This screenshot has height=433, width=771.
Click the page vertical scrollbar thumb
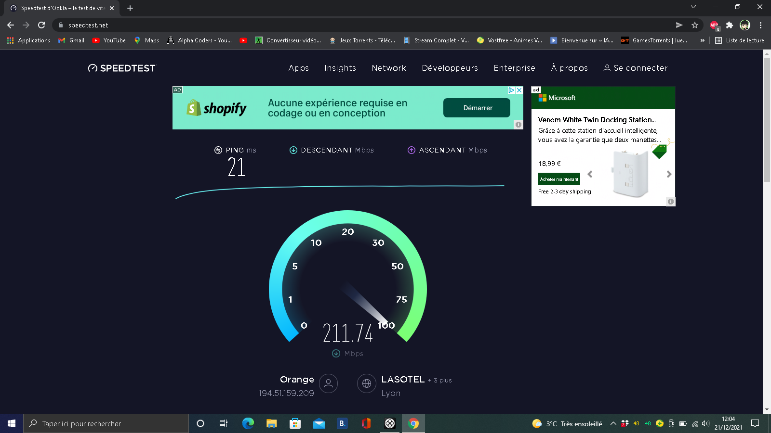click(767, 119)
